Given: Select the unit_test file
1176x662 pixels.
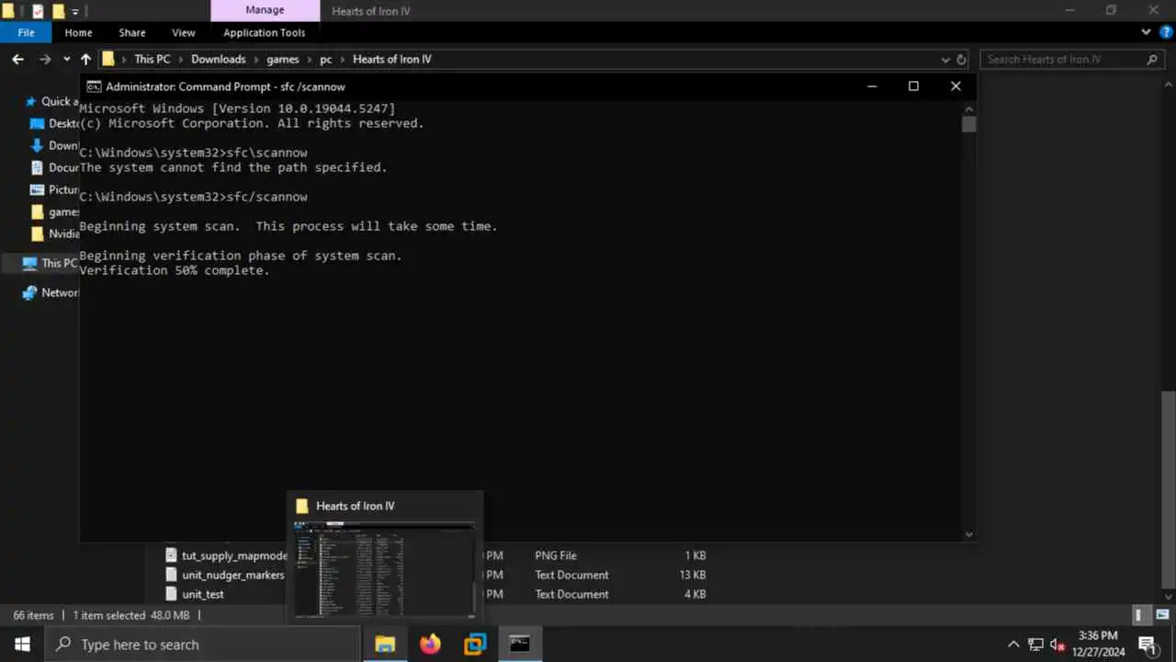Looking at the screenshot, I should click(195, 594).
